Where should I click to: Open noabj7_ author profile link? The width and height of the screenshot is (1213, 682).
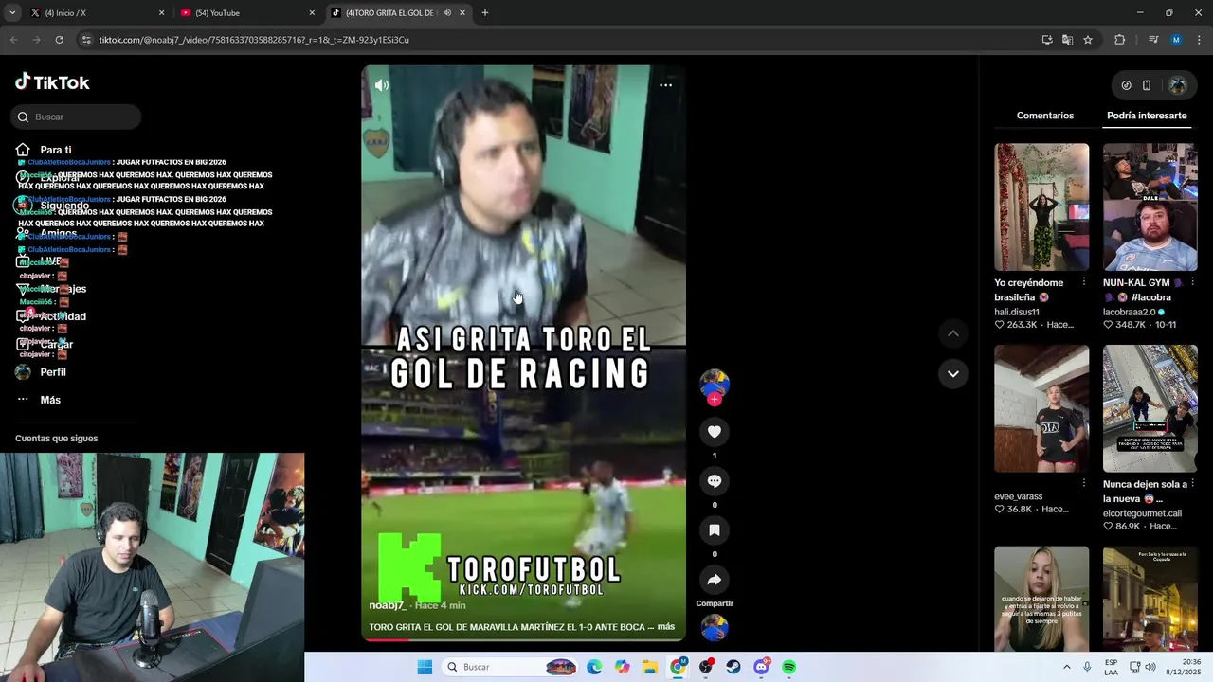click(388, 605)
